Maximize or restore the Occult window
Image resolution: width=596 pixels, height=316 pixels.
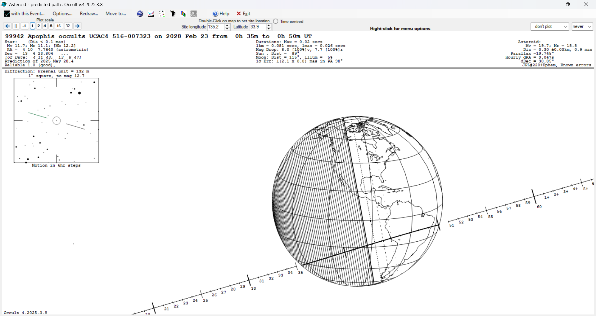[x=568, y=4]
